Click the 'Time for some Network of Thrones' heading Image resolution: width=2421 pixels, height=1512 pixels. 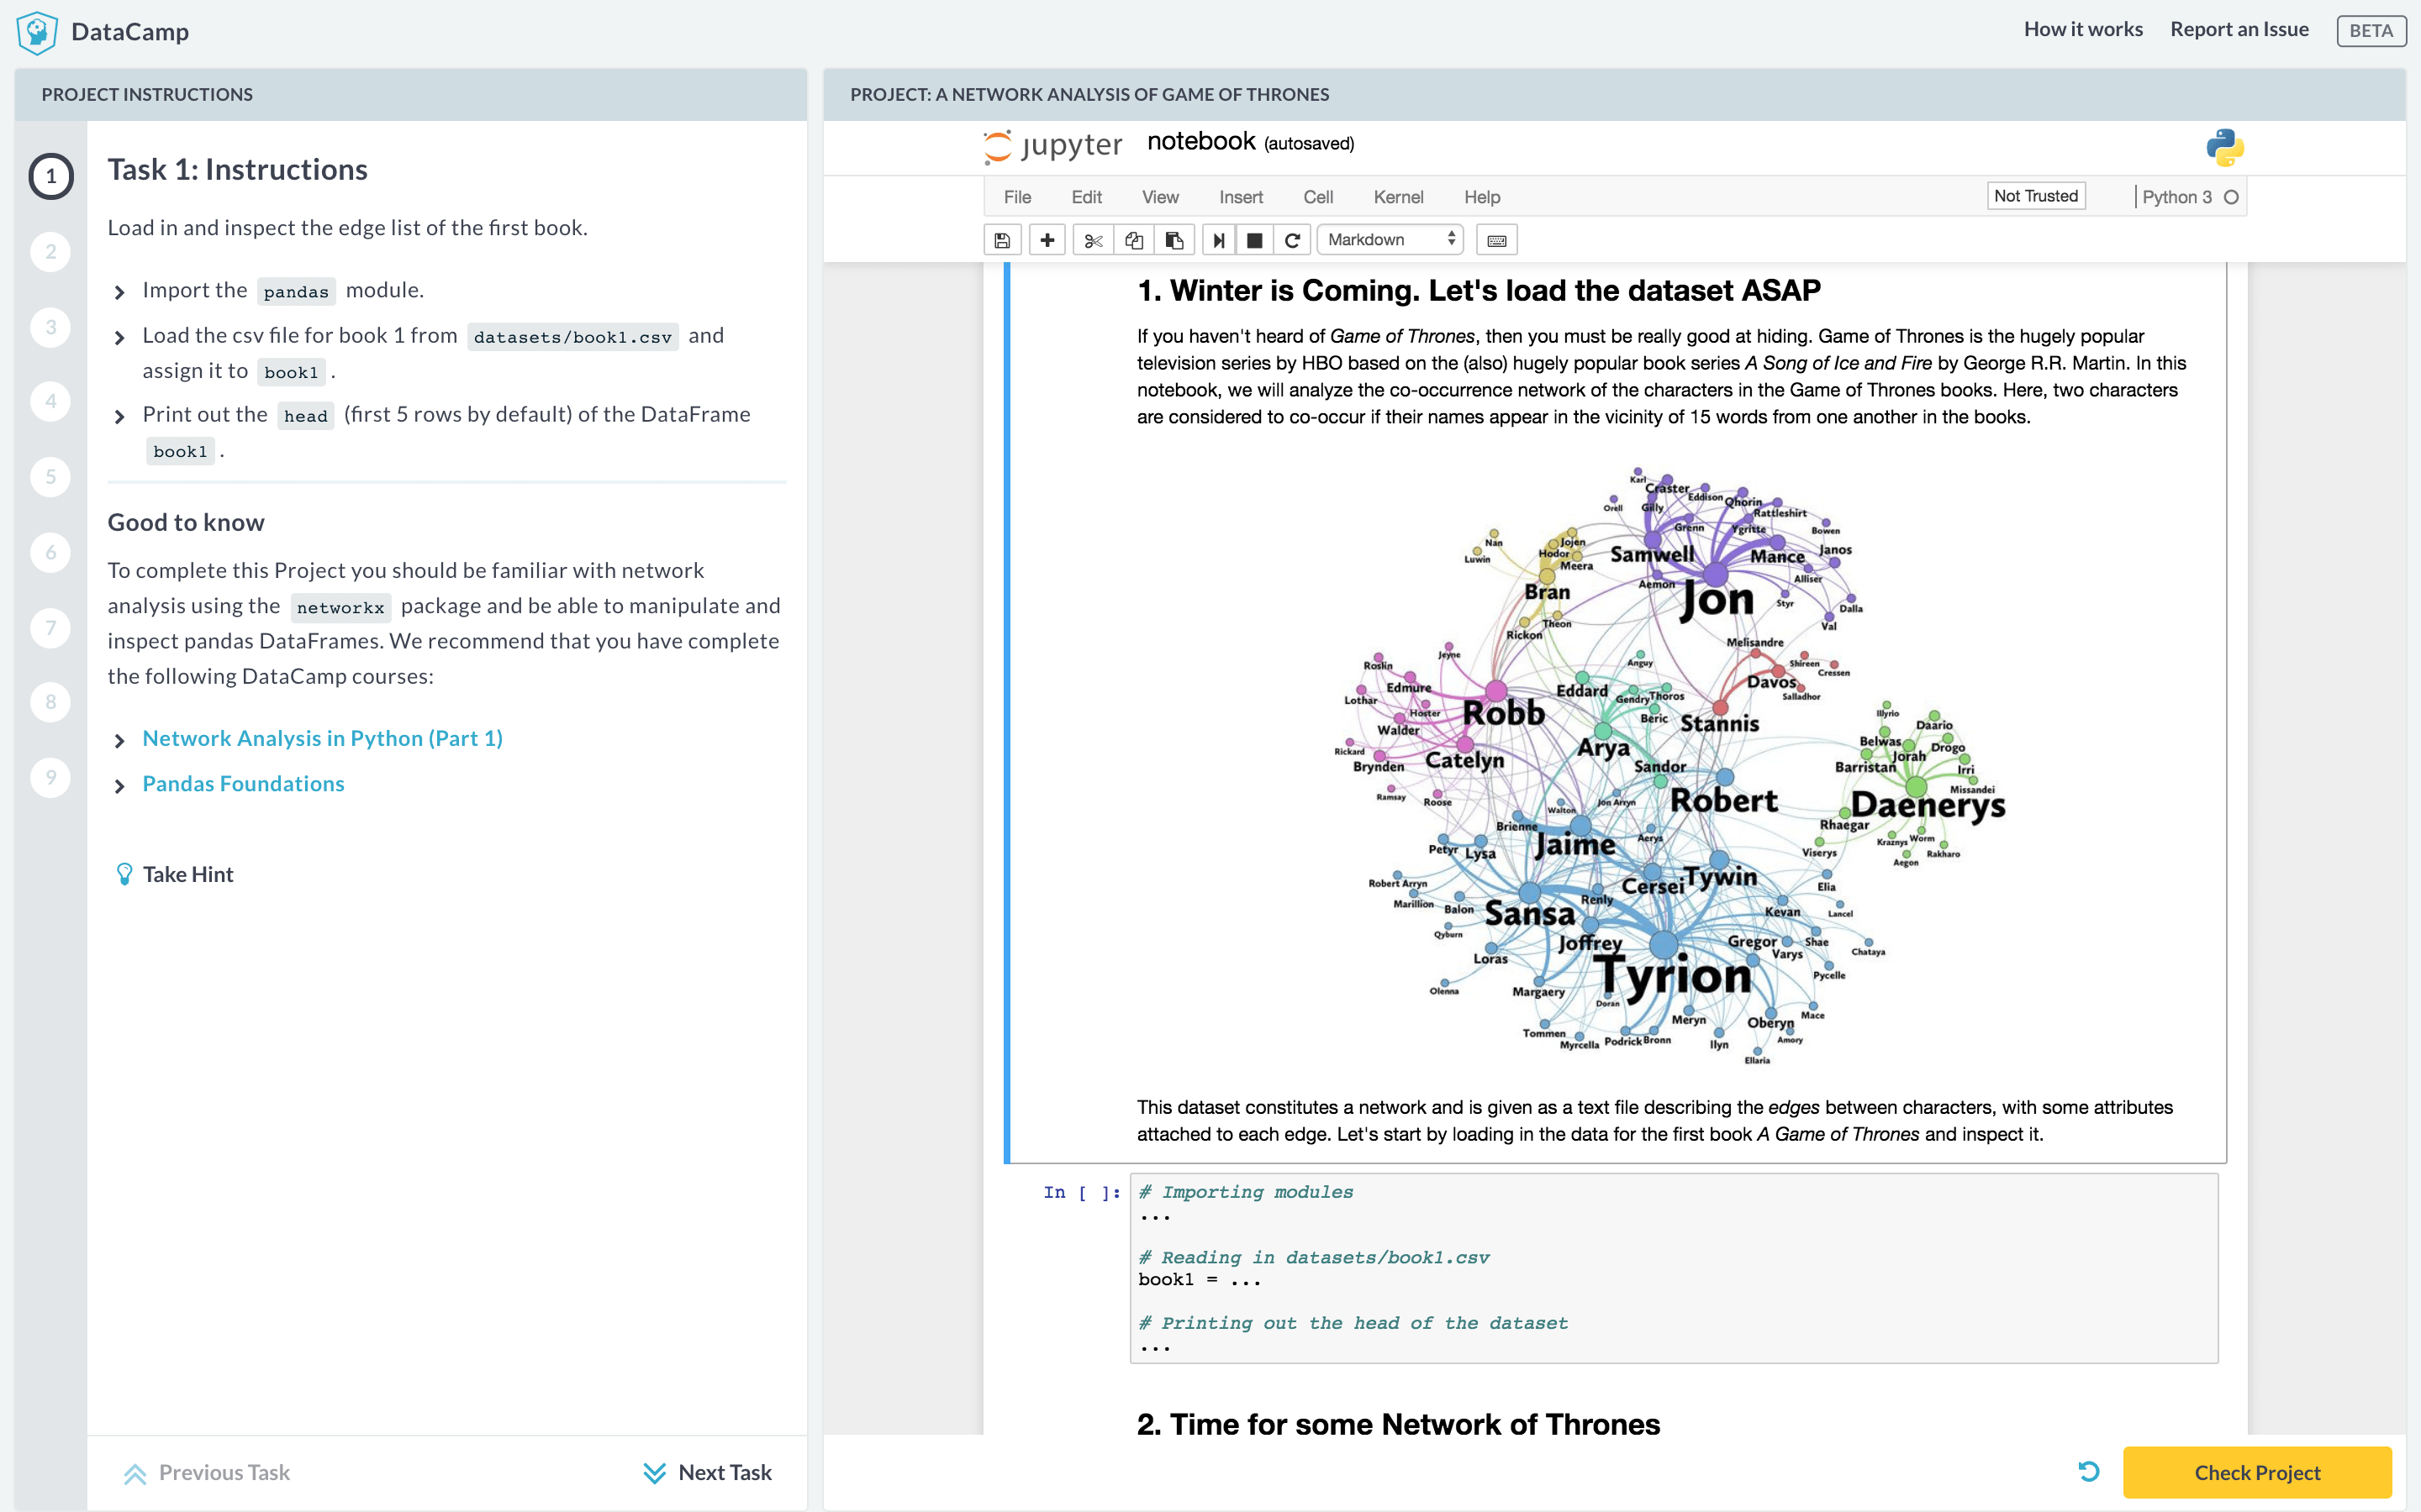click(x=1398, y=1424)
